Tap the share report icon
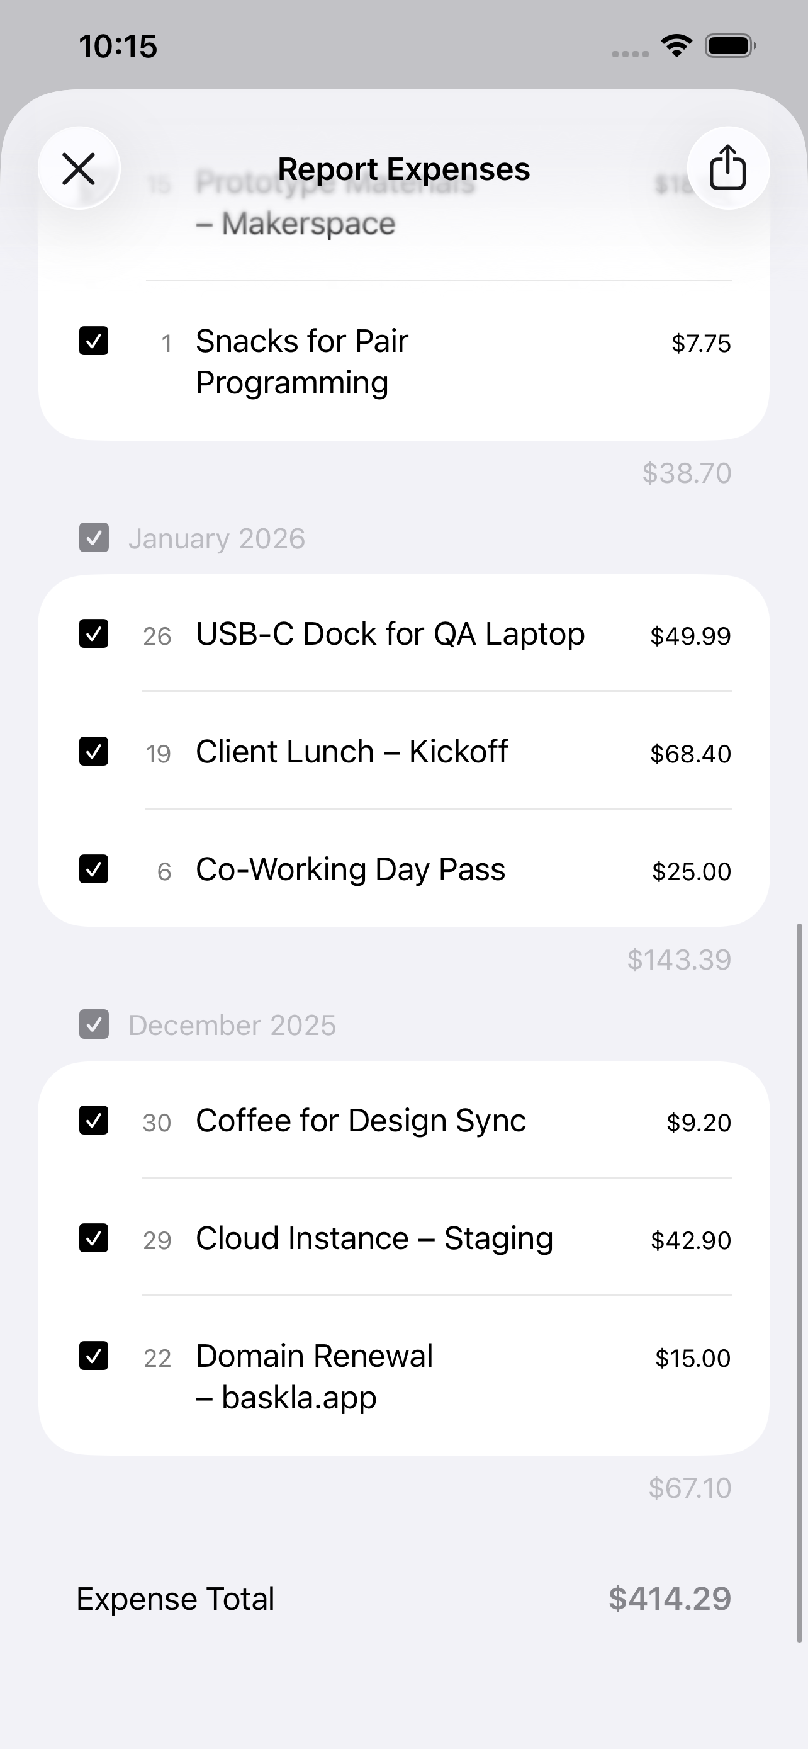 pyautogui.click(x=728, y=167)
